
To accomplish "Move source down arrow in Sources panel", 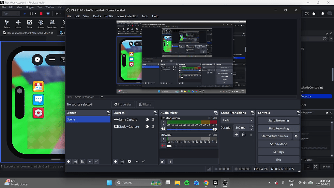I will click(144, 161).
